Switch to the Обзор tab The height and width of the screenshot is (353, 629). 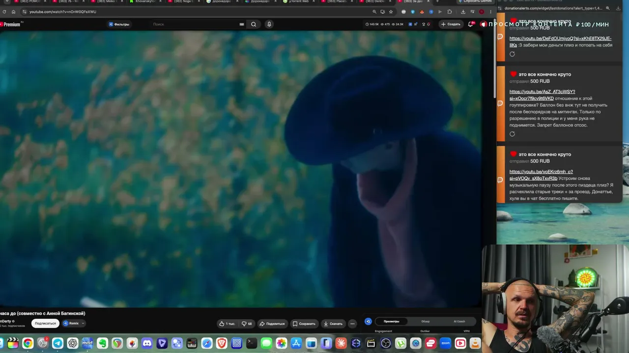tap(426, 321)
